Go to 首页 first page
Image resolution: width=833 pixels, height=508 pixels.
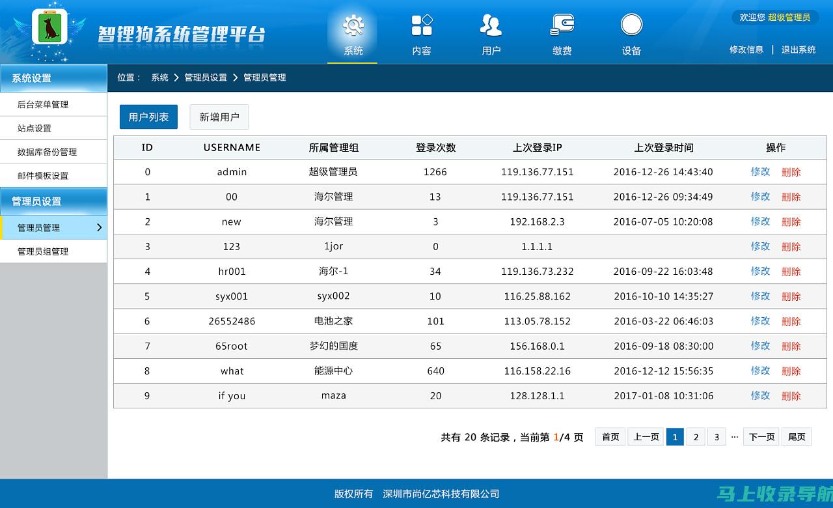point(610,437)
